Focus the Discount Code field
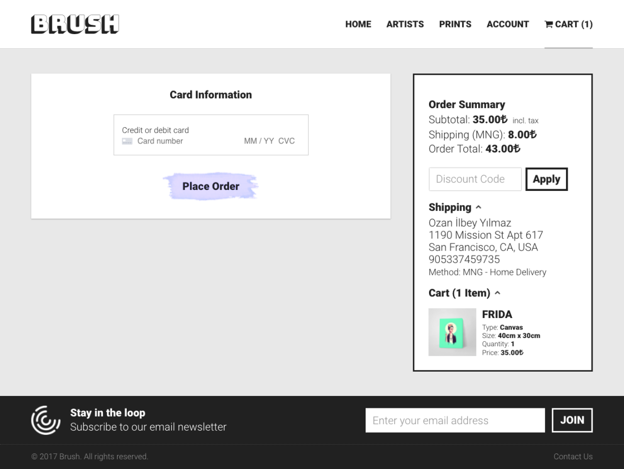Image resolution: width=624 pixels, height=469 pixels. pyautogui.click(x=474, y=180)
